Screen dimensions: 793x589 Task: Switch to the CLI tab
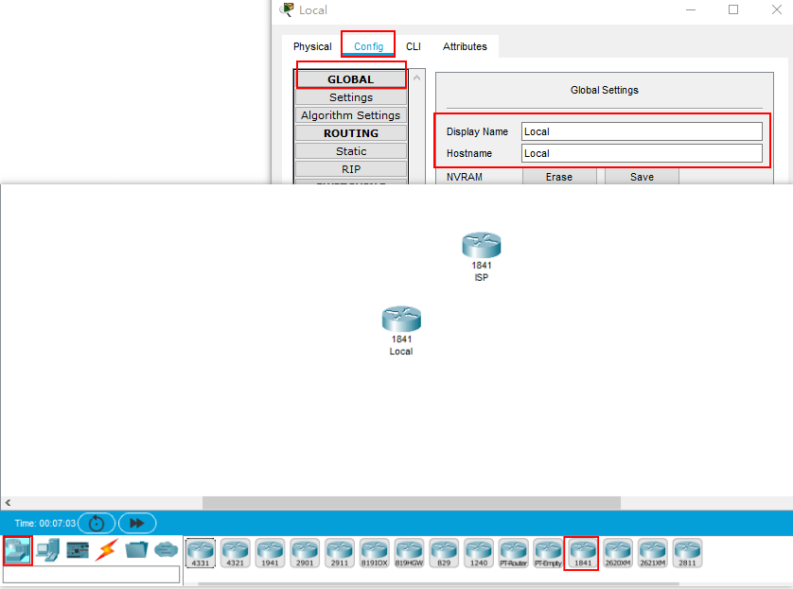(414, 46)
